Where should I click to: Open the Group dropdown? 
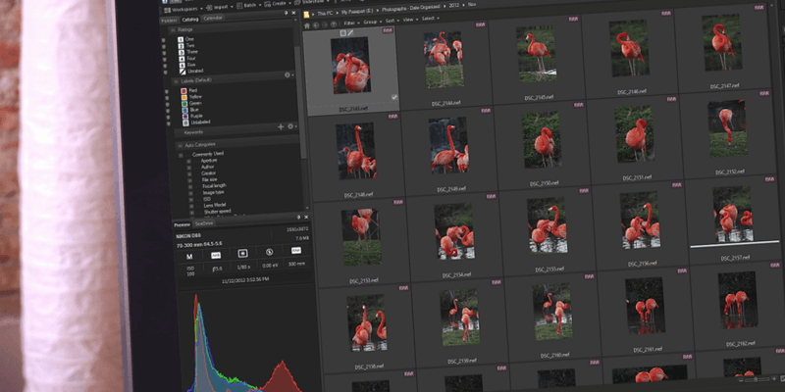(372, 22)
